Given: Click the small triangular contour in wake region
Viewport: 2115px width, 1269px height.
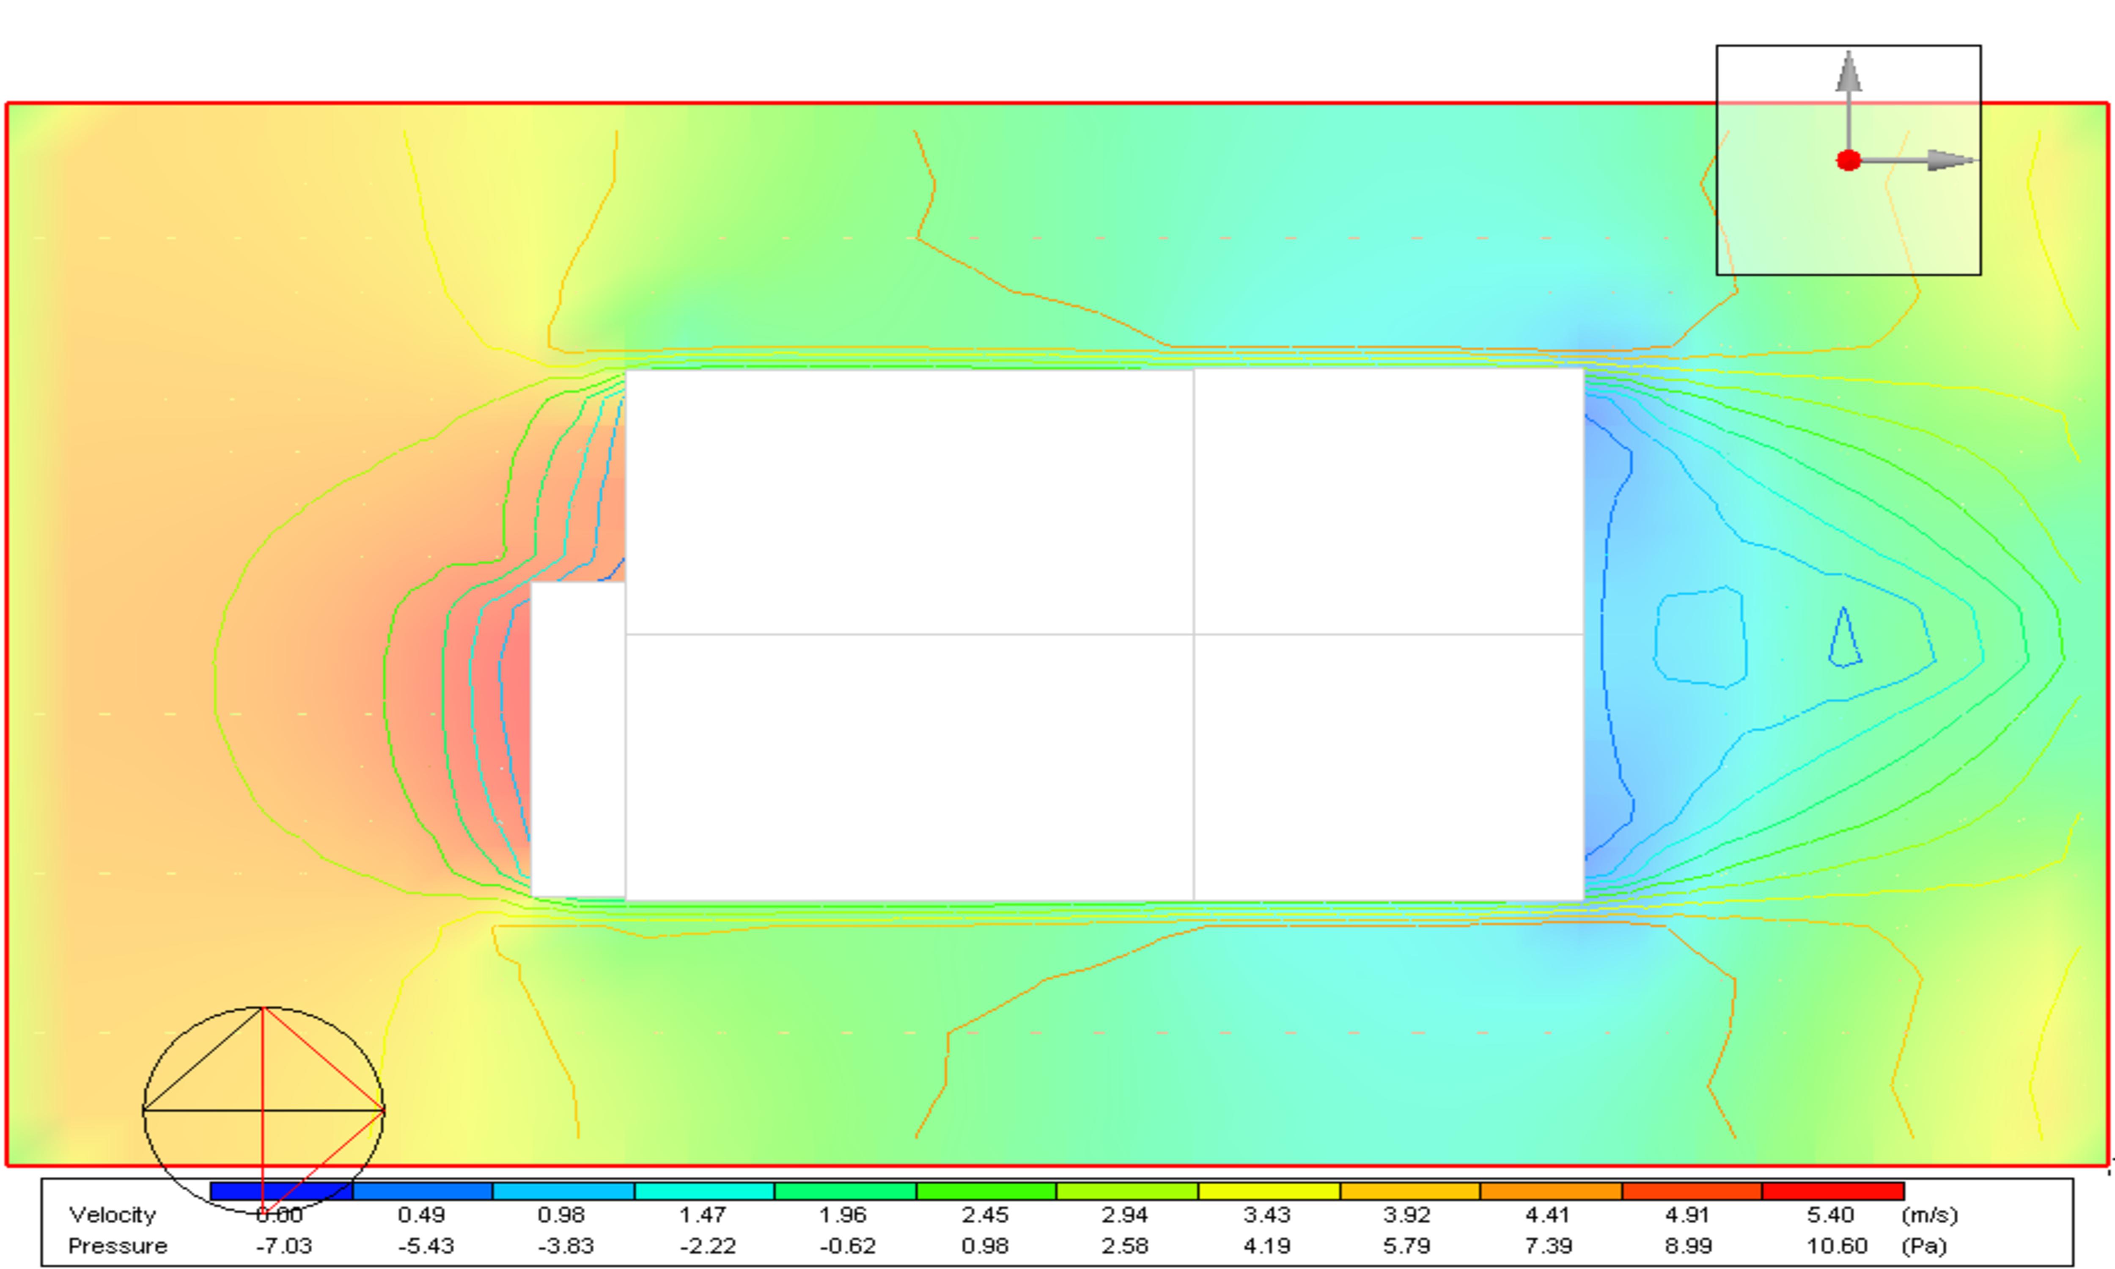Looking at the screenshot, I should click(x=1845, y=638).
